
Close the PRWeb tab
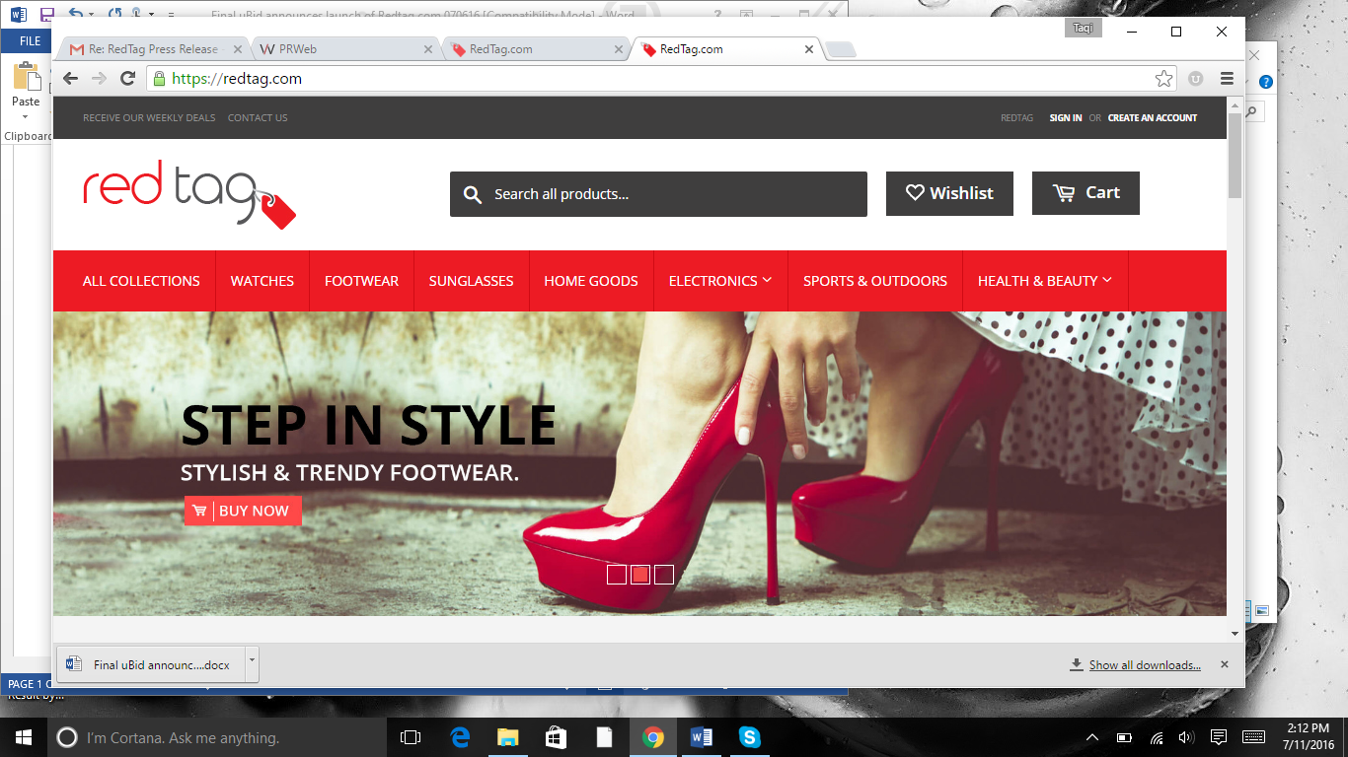click(428, 49)
